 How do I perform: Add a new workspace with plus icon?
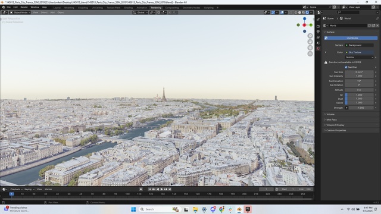tap(217, 8)
